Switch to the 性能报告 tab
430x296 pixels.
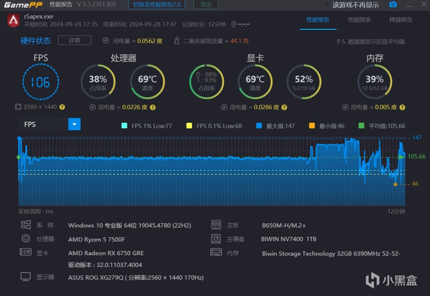[x=318, y=20]
